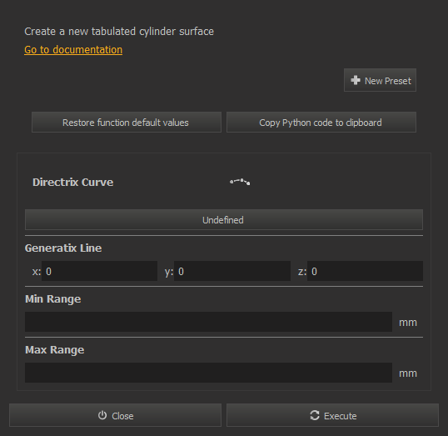
Task: Click the power icon on Close
Action: click(x=102, y=415)
